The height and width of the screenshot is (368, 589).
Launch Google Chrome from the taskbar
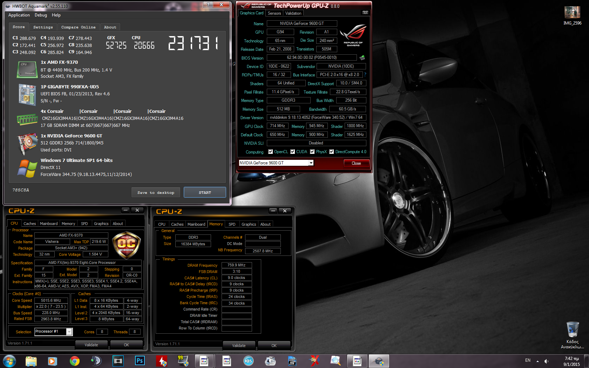[74, 361]
